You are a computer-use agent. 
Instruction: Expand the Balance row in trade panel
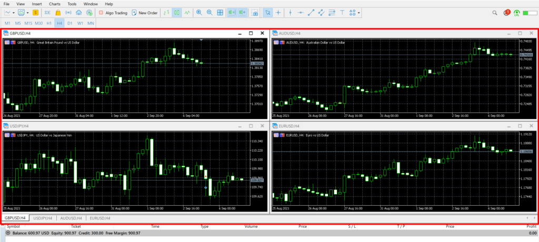pyautogui.click(x=8, y=233)
